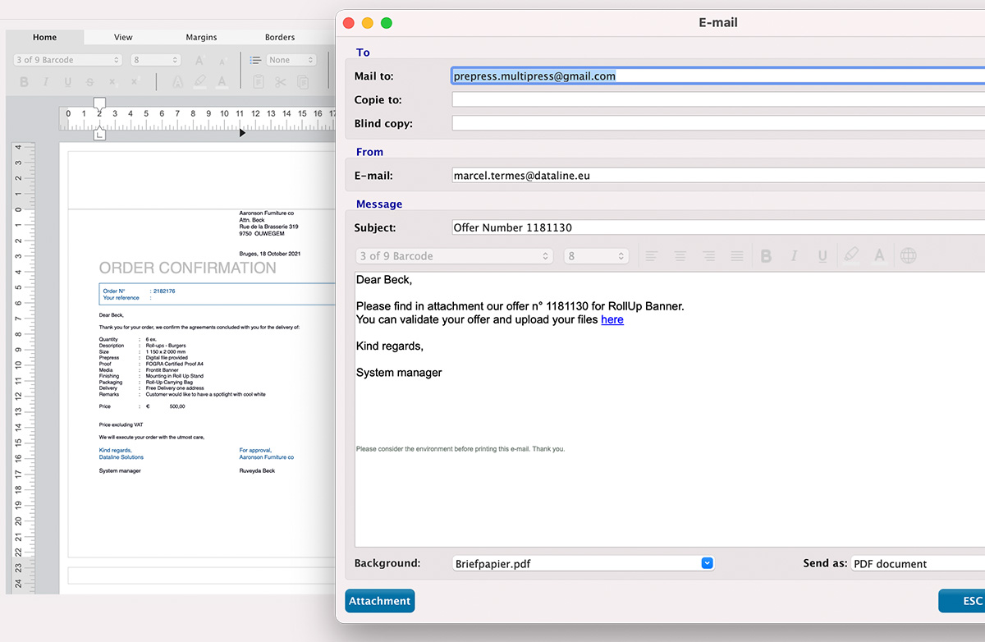Apply subscript in the document editor toolbar

coord(113,82)
